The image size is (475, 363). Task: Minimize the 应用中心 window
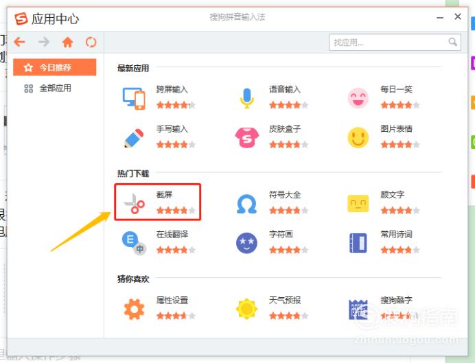click(440, 18)
